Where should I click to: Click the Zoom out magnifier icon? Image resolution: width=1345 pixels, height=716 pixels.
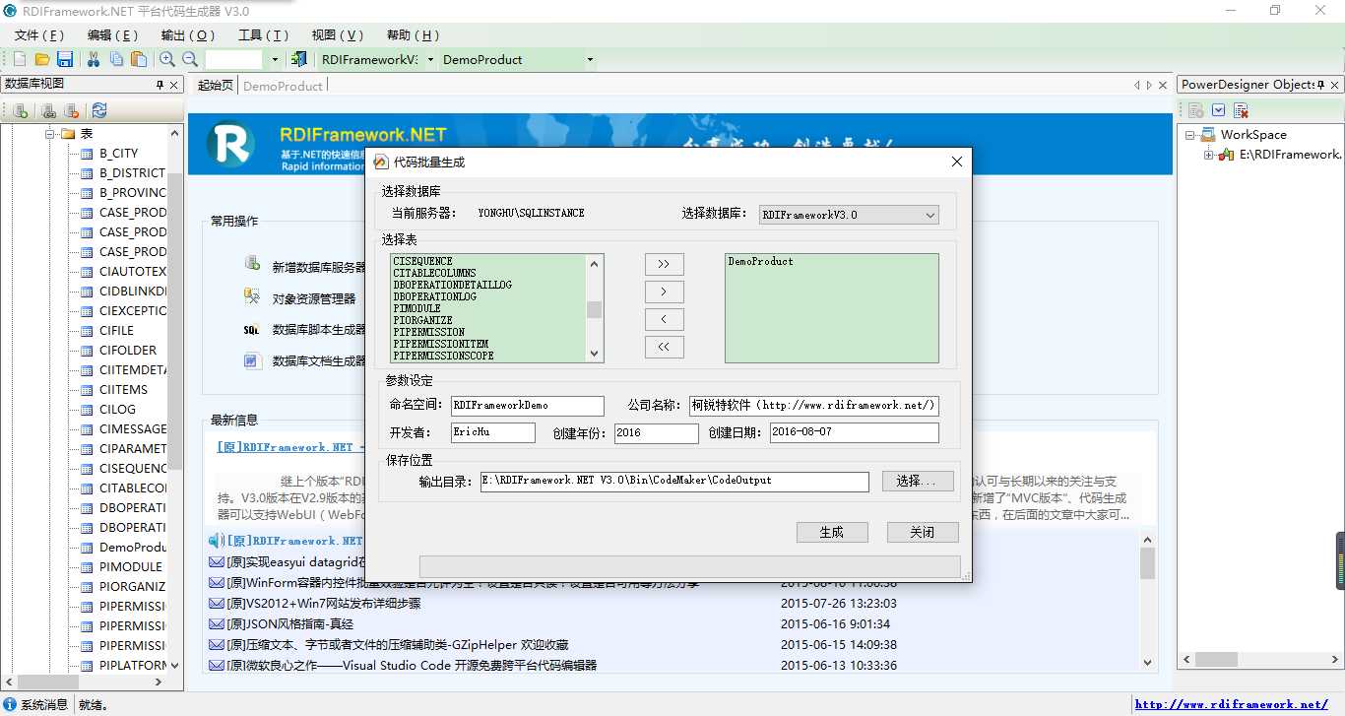click(x=190, y=59)
